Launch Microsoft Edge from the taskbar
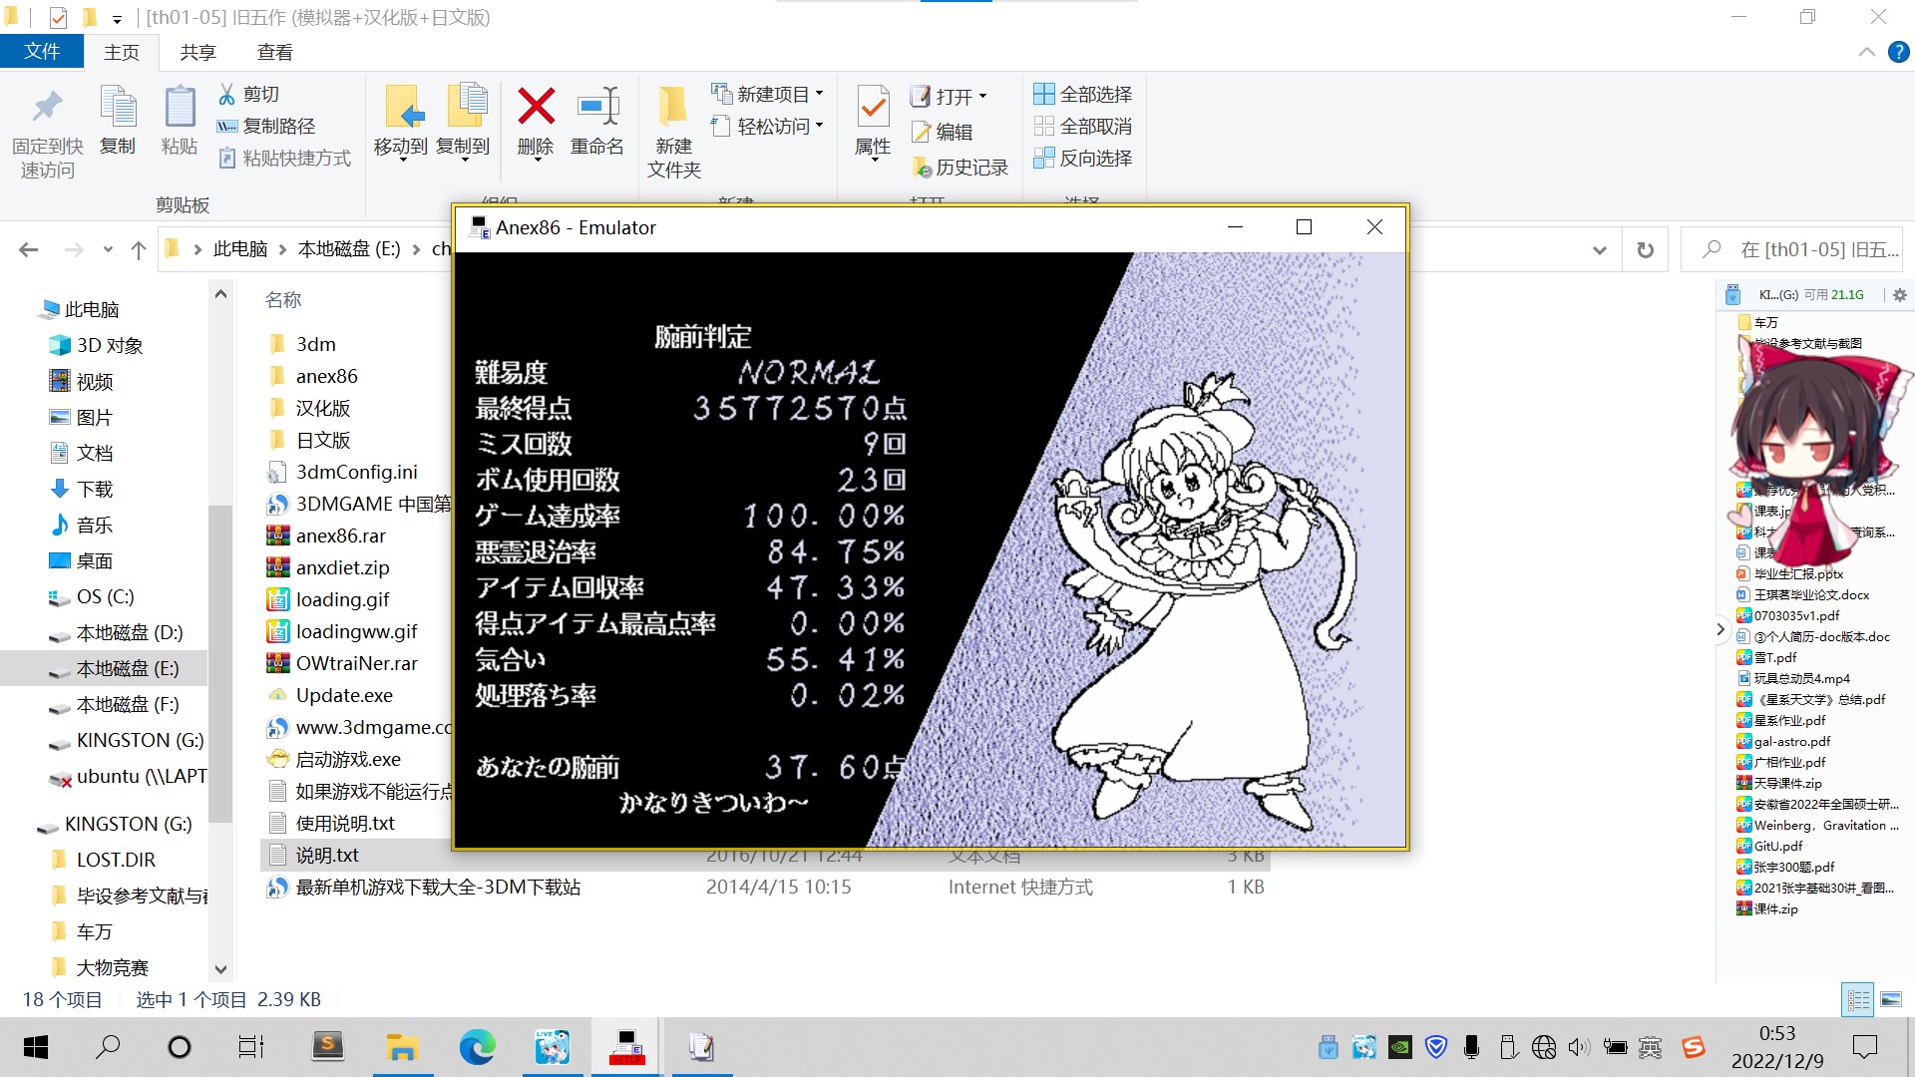Image resolution: width=1915 pixels, height=1077 pixels. 478,1047
